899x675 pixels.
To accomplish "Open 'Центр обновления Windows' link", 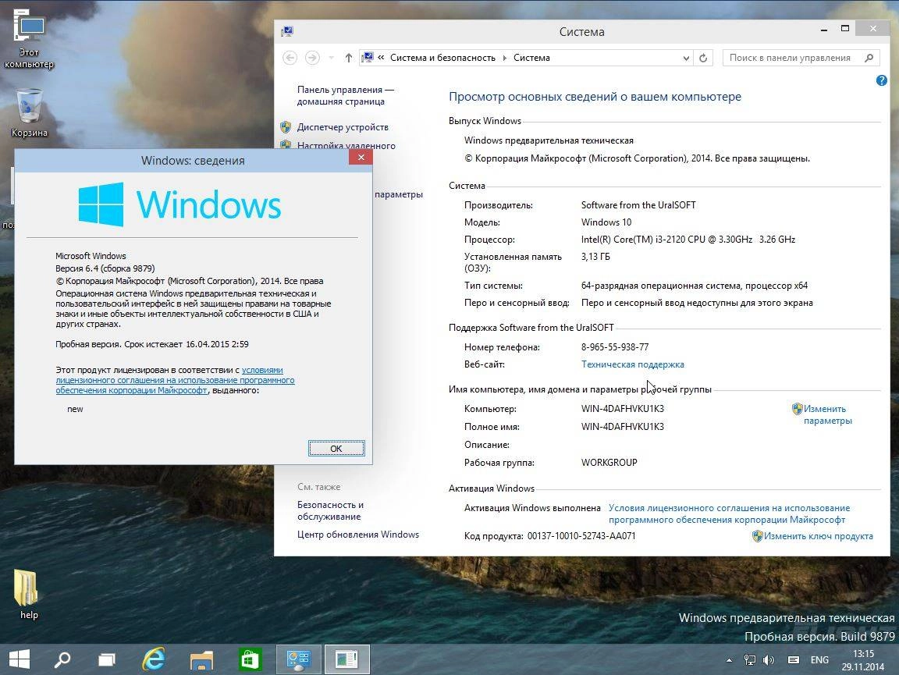I will (357, 535).
